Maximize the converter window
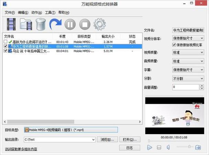The height and width of the screenshot is (155, 209). [x=191, y=3]
